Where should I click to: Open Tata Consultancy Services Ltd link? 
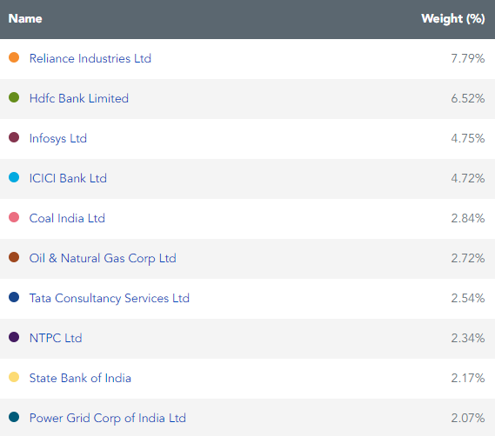(x=110, y=298)
